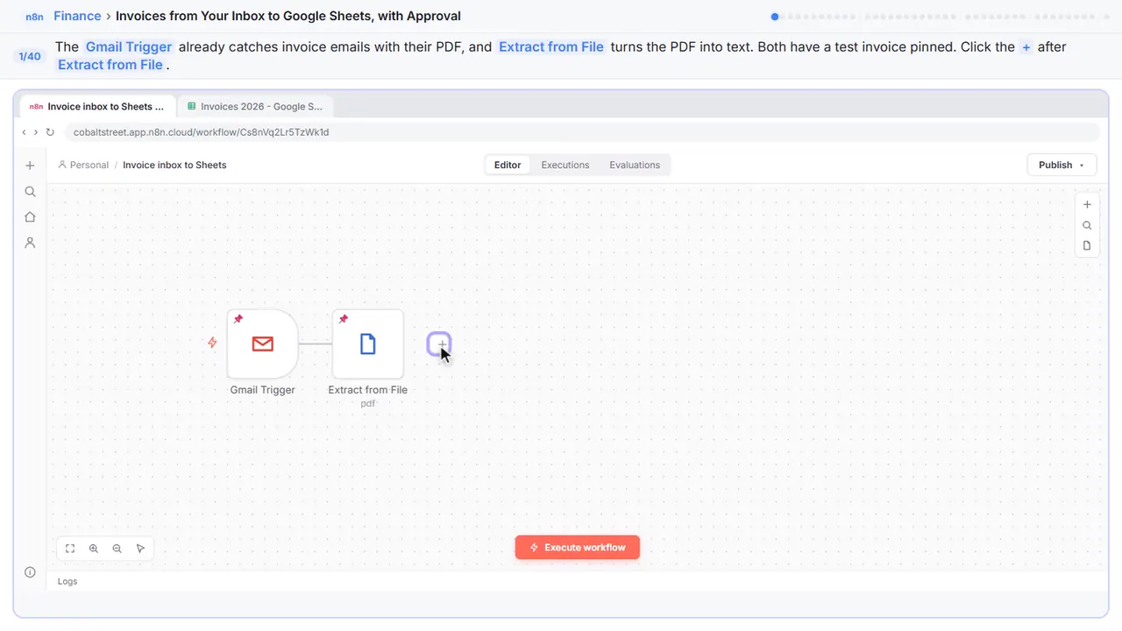Switch to the Executions tab
Viewport: 1122px width, 631px height.
[x=565, y=165]
